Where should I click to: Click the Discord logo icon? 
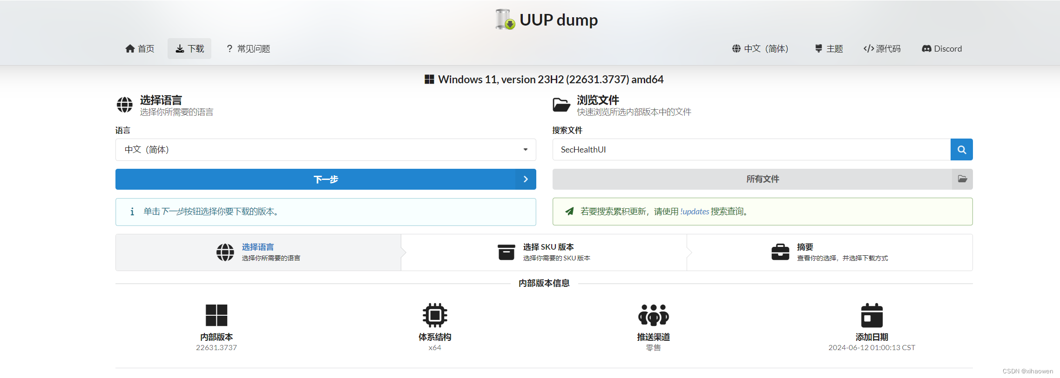pyautogui.click(x=927, y=48)
